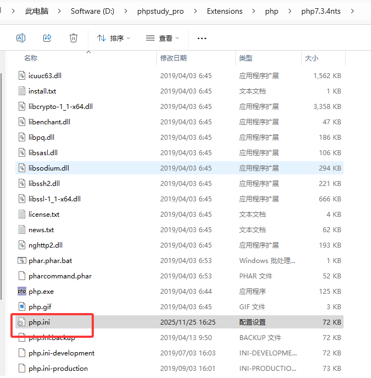Click the libssl-1_1-x64.dll file icon
The width and height of the screenshot is (371, 378).
point(22,199)
